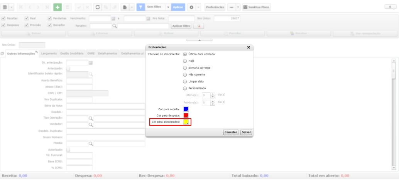Click the grid view mode icon
The height and width of the screenshot is (180, 399).
[x=5, y=7]
